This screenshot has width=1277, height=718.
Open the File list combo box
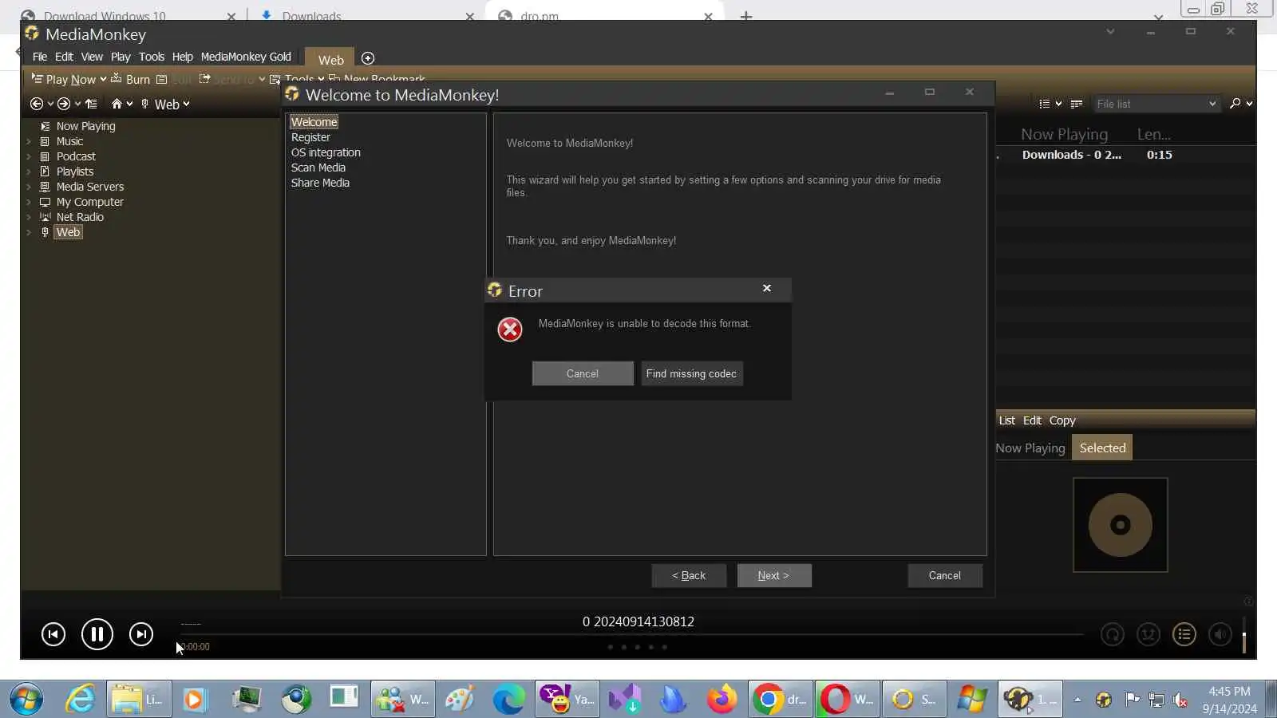(x=1156, y=104)
